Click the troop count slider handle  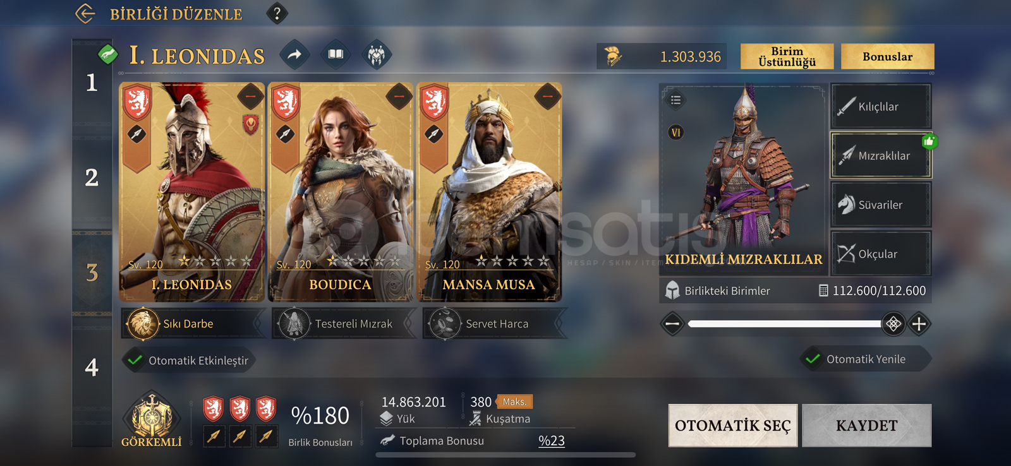click(x=893, y=324)
